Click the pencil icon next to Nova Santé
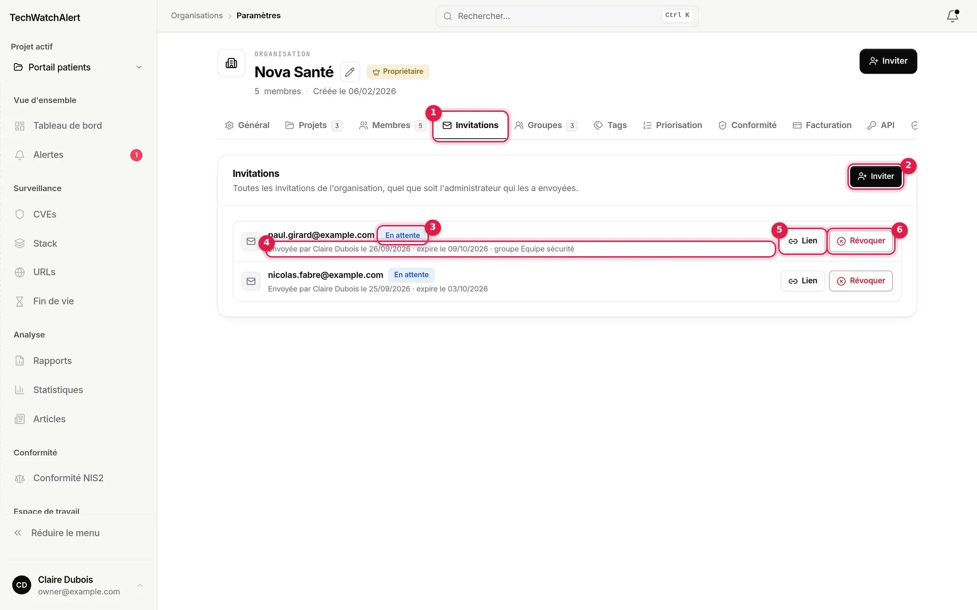 click(x=350, y=72)
